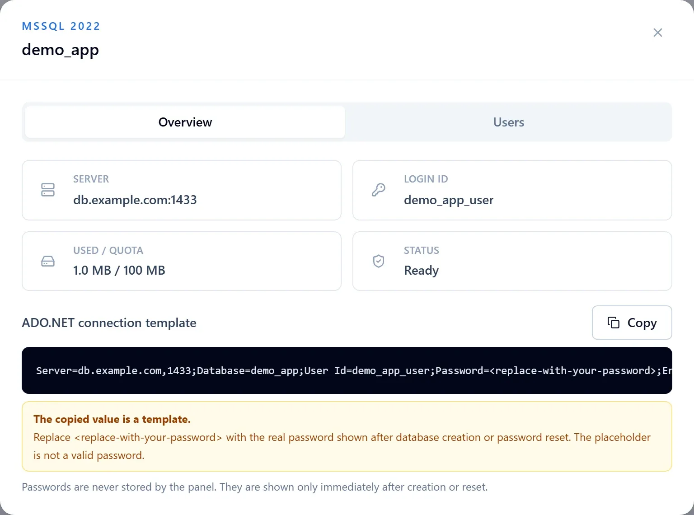Click the demo_app_user login value
This screenshot has width=694, height=515.
click(x=449, y=200)
